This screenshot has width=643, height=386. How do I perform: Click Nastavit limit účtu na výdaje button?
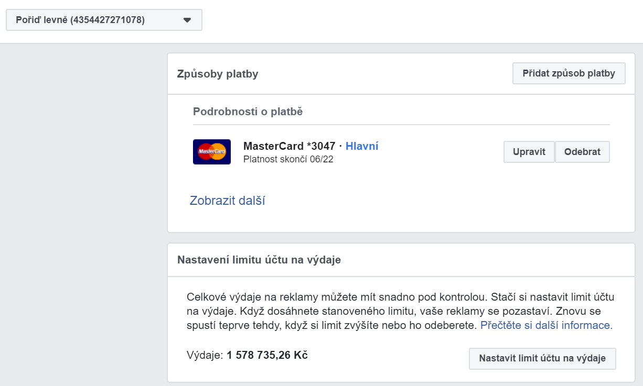pos(542,359)
